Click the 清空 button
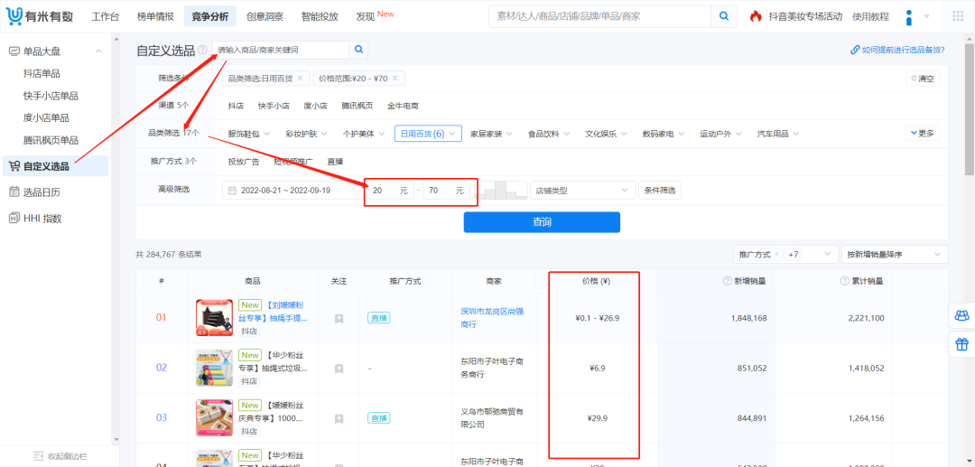Image resolution: width=975 pixels, height=467 pixels. click(x=923, y=79)
